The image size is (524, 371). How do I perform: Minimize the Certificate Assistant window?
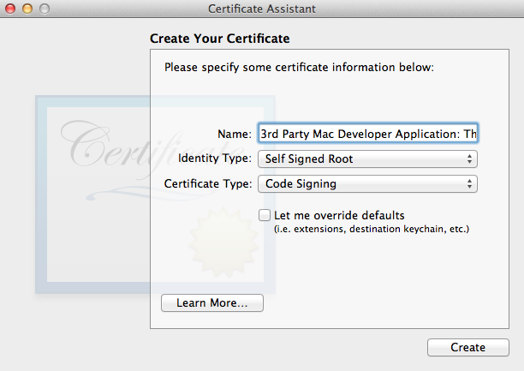click(x=27, y=9)
